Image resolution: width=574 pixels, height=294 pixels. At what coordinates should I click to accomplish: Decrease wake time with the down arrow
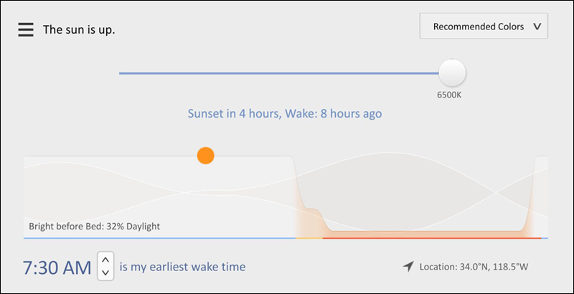click(105, 272)
